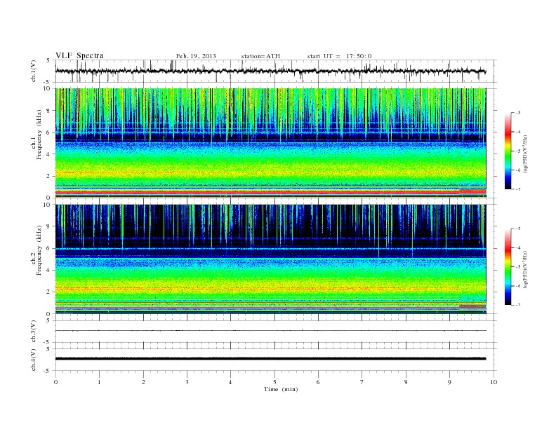This screenshot has width=556, height=429.
Task: Click time-axis tick label "10"
Action: click(x=494, y=382)
